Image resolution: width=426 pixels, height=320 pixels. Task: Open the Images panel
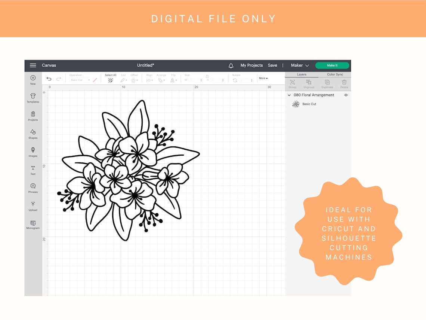(33, 152)
